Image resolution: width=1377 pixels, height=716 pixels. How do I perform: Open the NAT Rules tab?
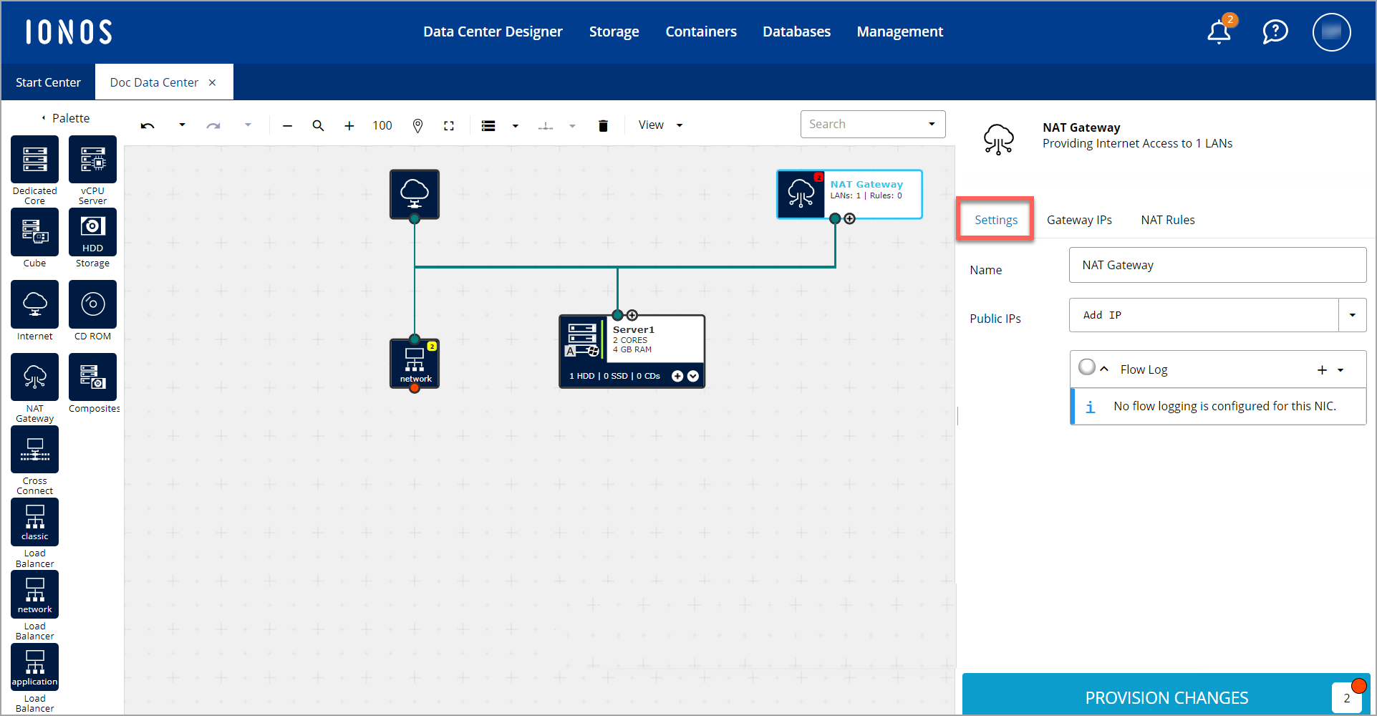coord(1167,220)
